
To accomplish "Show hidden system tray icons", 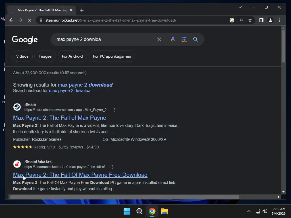I will (x=249, y=211).
